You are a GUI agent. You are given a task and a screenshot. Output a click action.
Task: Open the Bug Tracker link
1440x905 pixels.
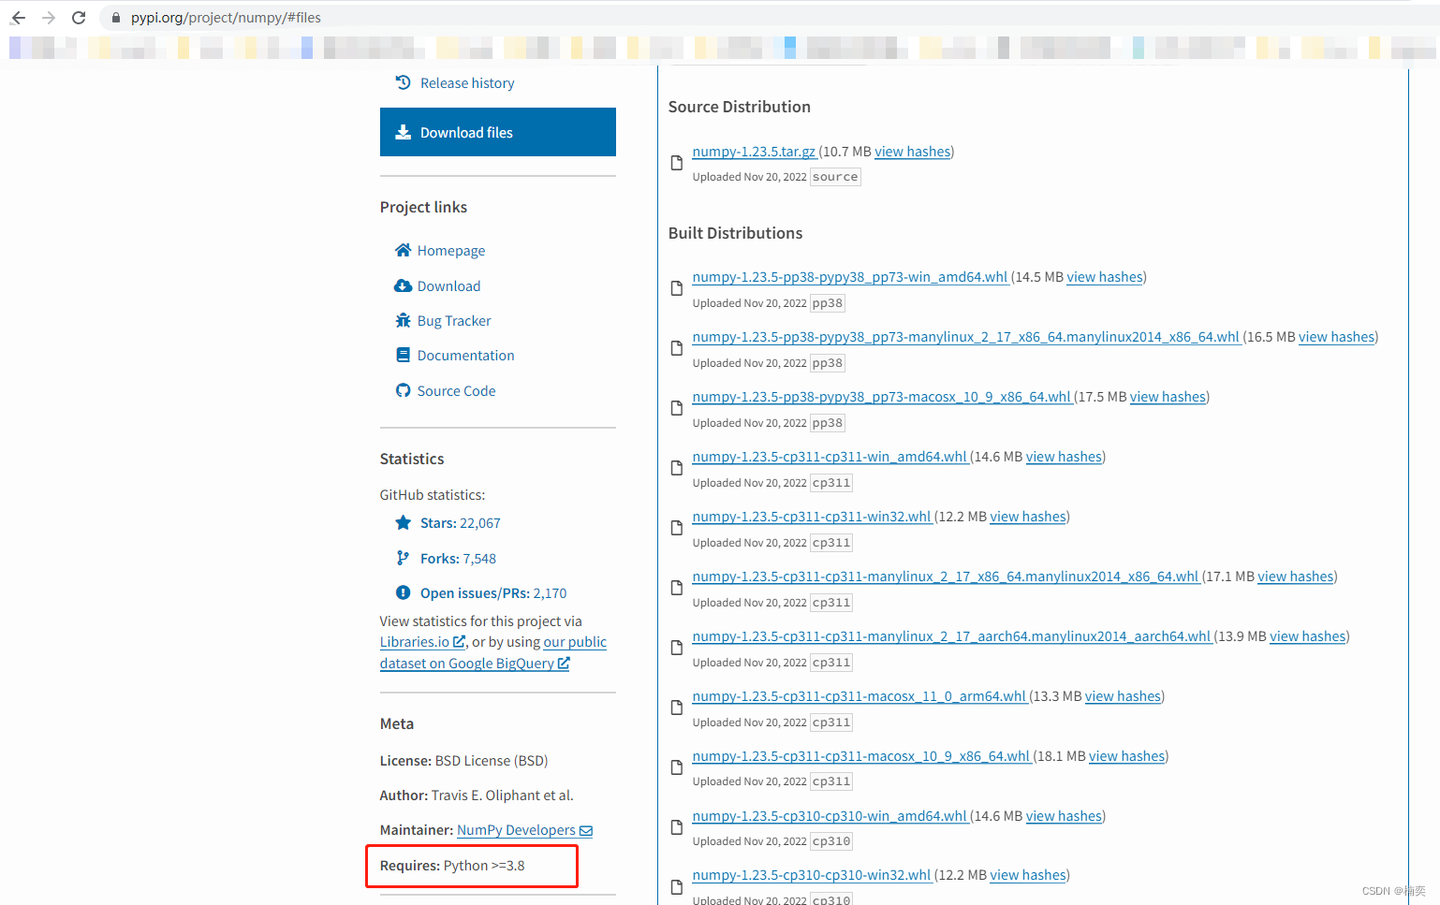[454, 321]
